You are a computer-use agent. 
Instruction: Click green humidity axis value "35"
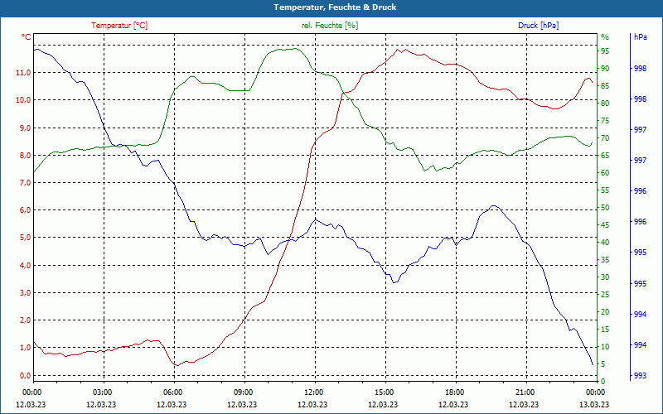pyautogui.click(x=605, y=260)
